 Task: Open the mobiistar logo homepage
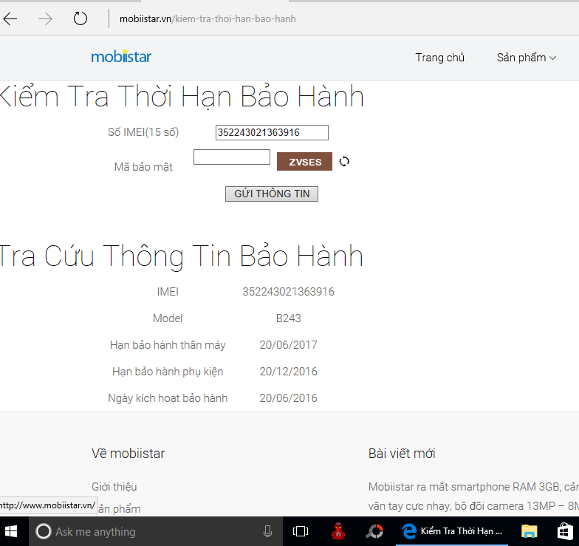coord(121,56)
